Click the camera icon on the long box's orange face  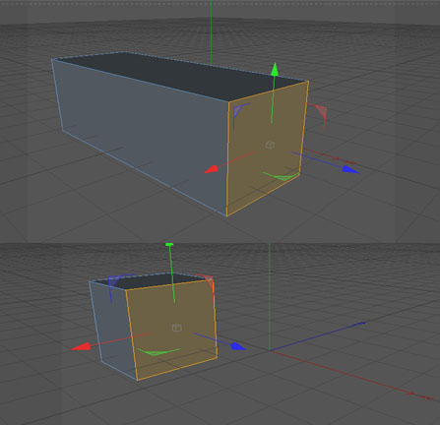click(x=270, y=145)
